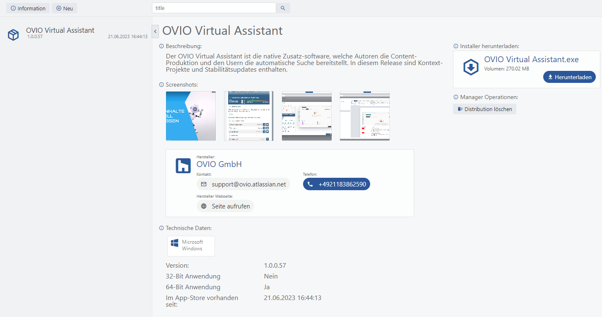Image resolution: width=602 pixels, height=317 pixels.
Task: Download installer with Herunterladen button
Action: [x=569, y=77]
